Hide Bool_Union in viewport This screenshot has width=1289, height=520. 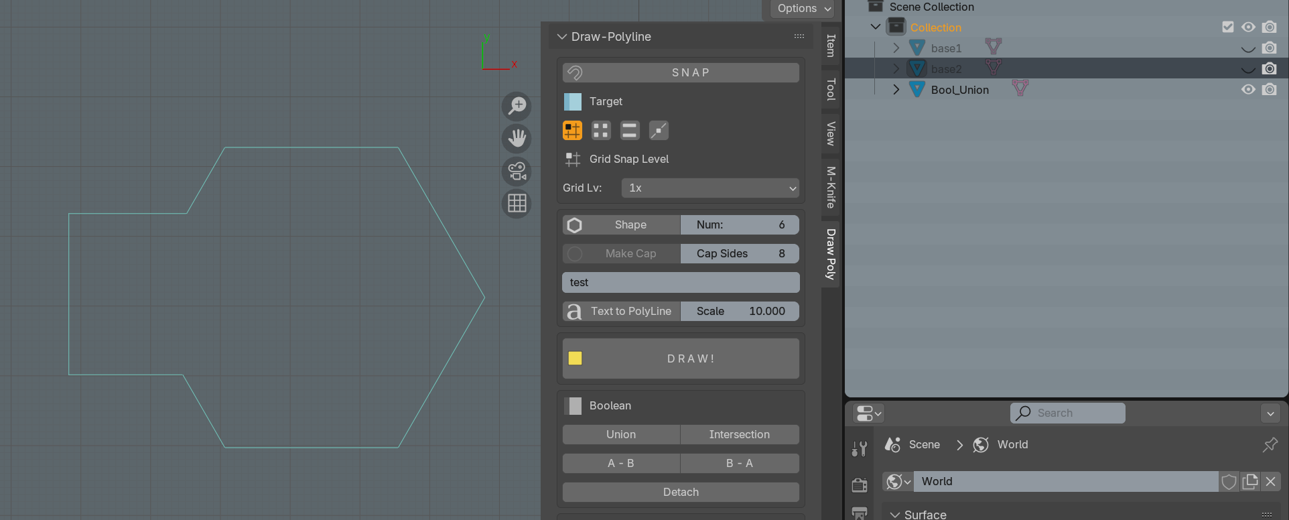pos(1248,89)
